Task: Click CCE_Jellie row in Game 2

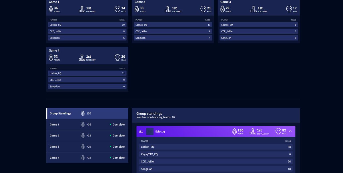Action: pyautogui.click(x=173, y=31)
